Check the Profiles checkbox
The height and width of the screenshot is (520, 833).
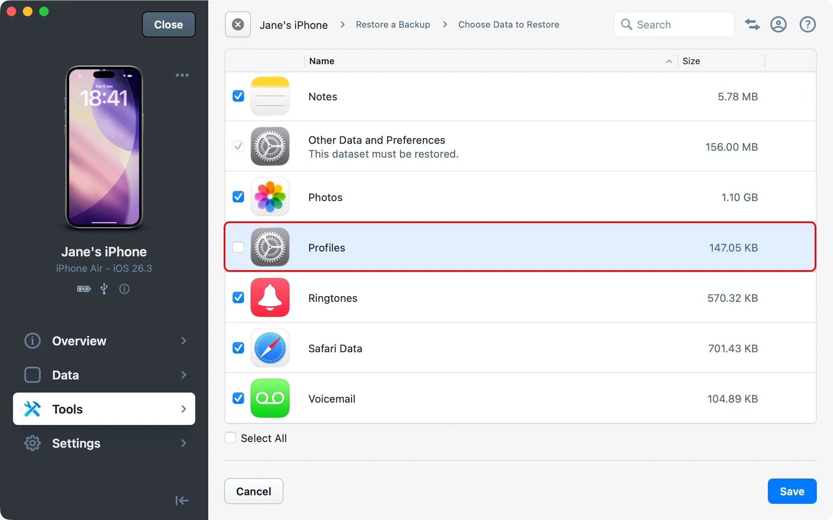(238, 247)
